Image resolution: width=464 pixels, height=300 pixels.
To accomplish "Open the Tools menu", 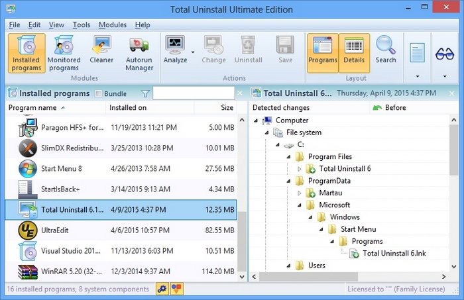I will coord(82,25).
